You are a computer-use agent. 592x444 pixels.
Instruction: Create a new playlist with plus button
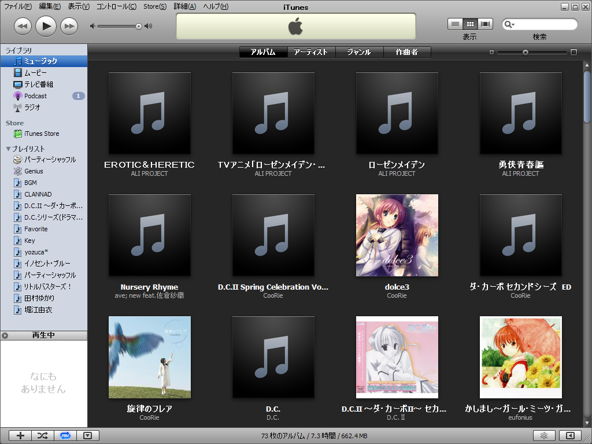pyautogui.click(x=20, y=436)
